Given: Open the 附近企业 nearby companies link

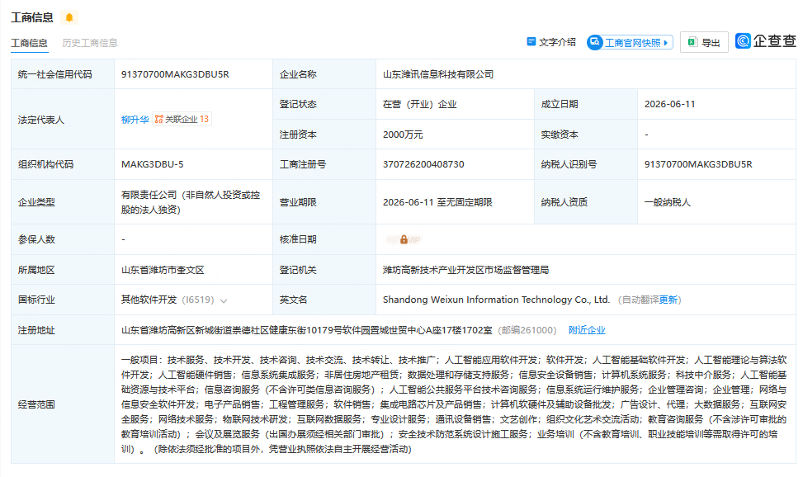Looking at the screenshot, I should point(587,330).
